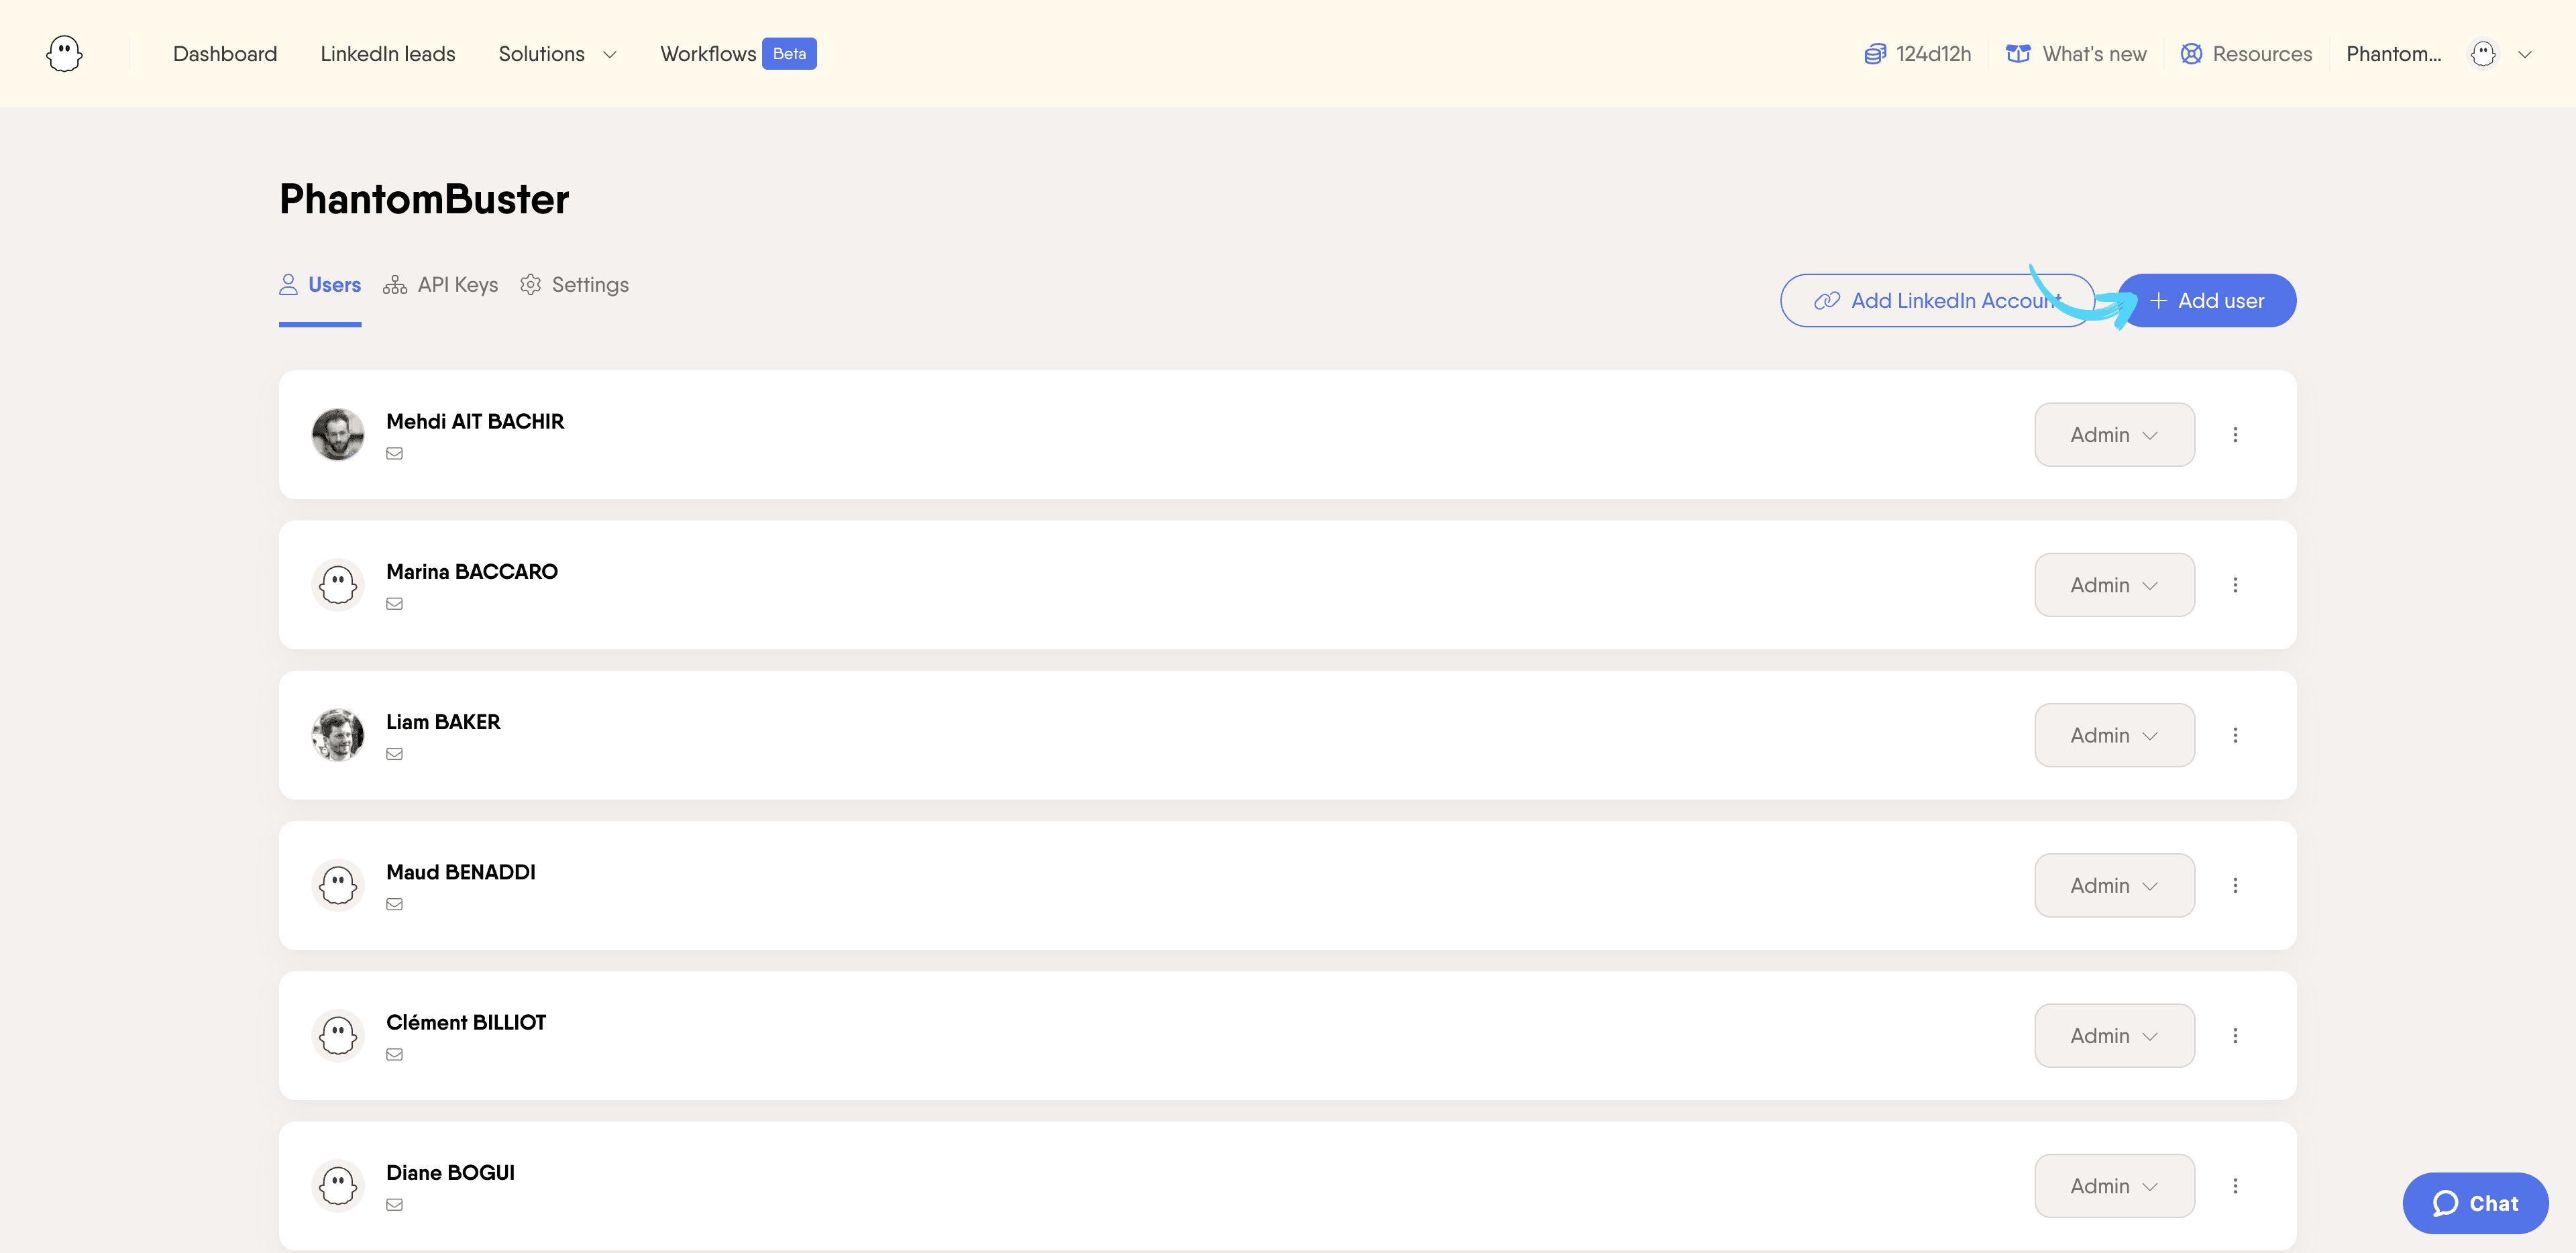Image resolution: width=2576 pixels, height=1253 pixels.
Task: Click email icon under Clément BILLIOT
Action: (x=395, y=1055)
